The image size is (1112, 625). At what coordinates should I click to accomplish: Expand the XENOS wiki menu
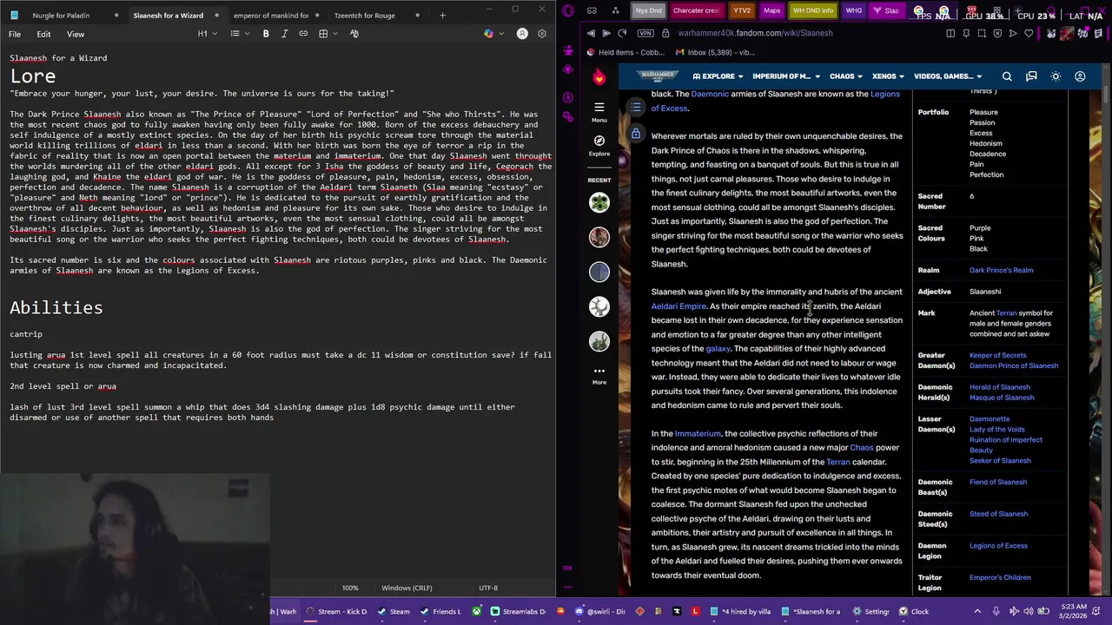pyautogui.click(x=888, y=76)
